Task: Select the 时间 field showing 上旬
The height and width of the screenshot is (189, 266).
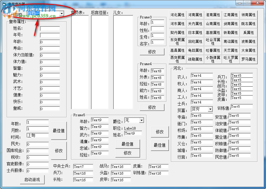Action: [37, 135]
